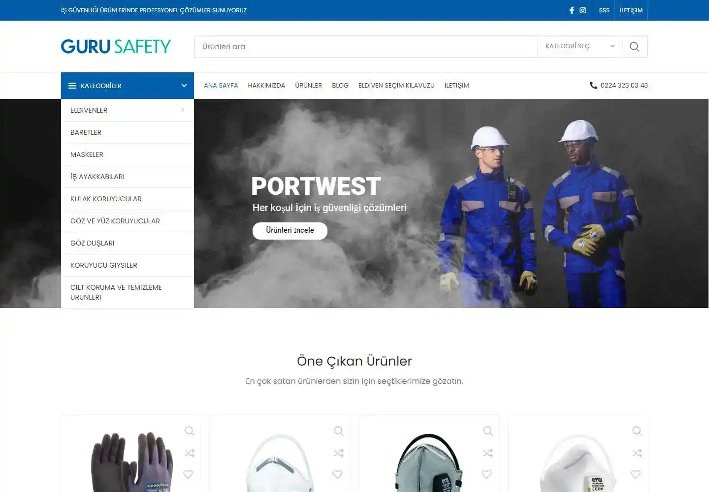709x492 pixels.
Task: Open the Goodyear glove product image
Action: [x=131, y=461]
